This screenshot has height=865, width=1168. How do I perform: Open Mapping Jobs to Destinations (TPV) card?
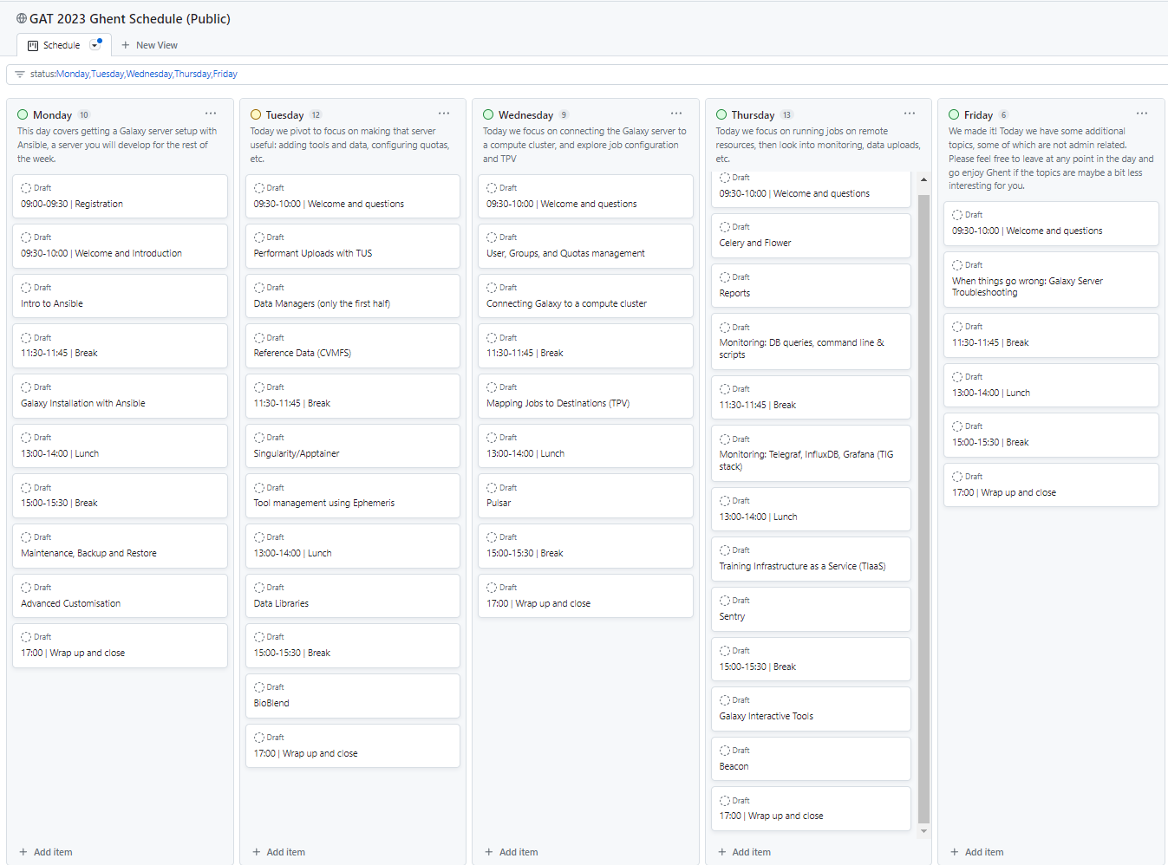tap(585, 396)
